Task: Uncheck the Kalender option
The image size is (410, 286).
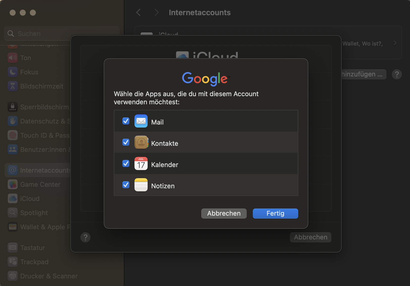Action: pos(126,164)
